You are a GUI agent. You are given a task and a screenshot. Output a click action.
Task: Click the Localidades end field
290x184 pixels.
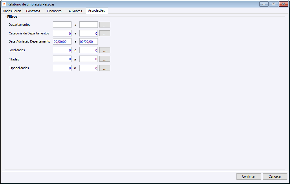[x=88, y=50]
